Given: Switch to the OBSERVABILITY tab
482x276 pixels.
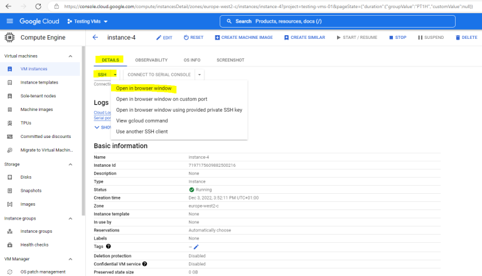Looking at the screenshot, I should 151,60.
